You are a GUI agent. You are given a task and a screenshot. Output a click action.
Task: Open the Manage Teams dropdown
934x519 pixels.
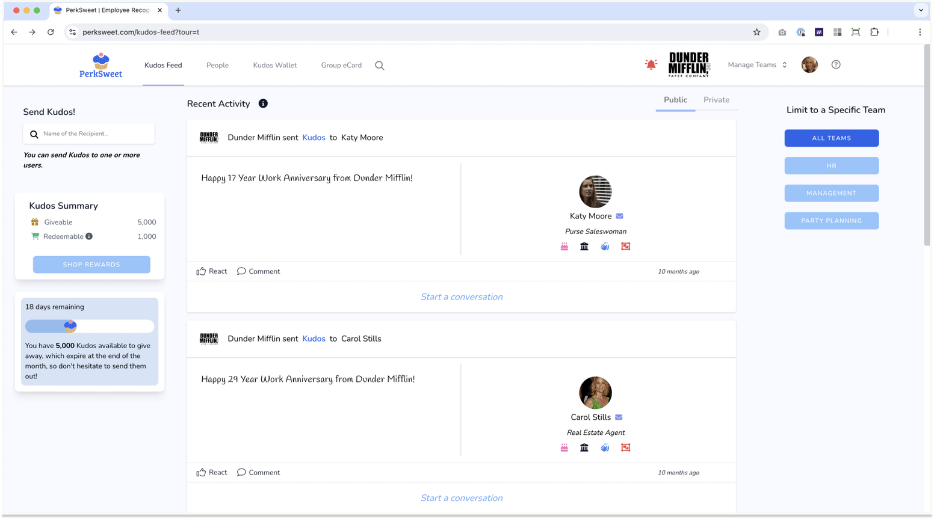coord(757,64)
